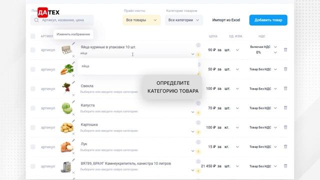Open unit dropdown in Картошка row

point(237,127)
